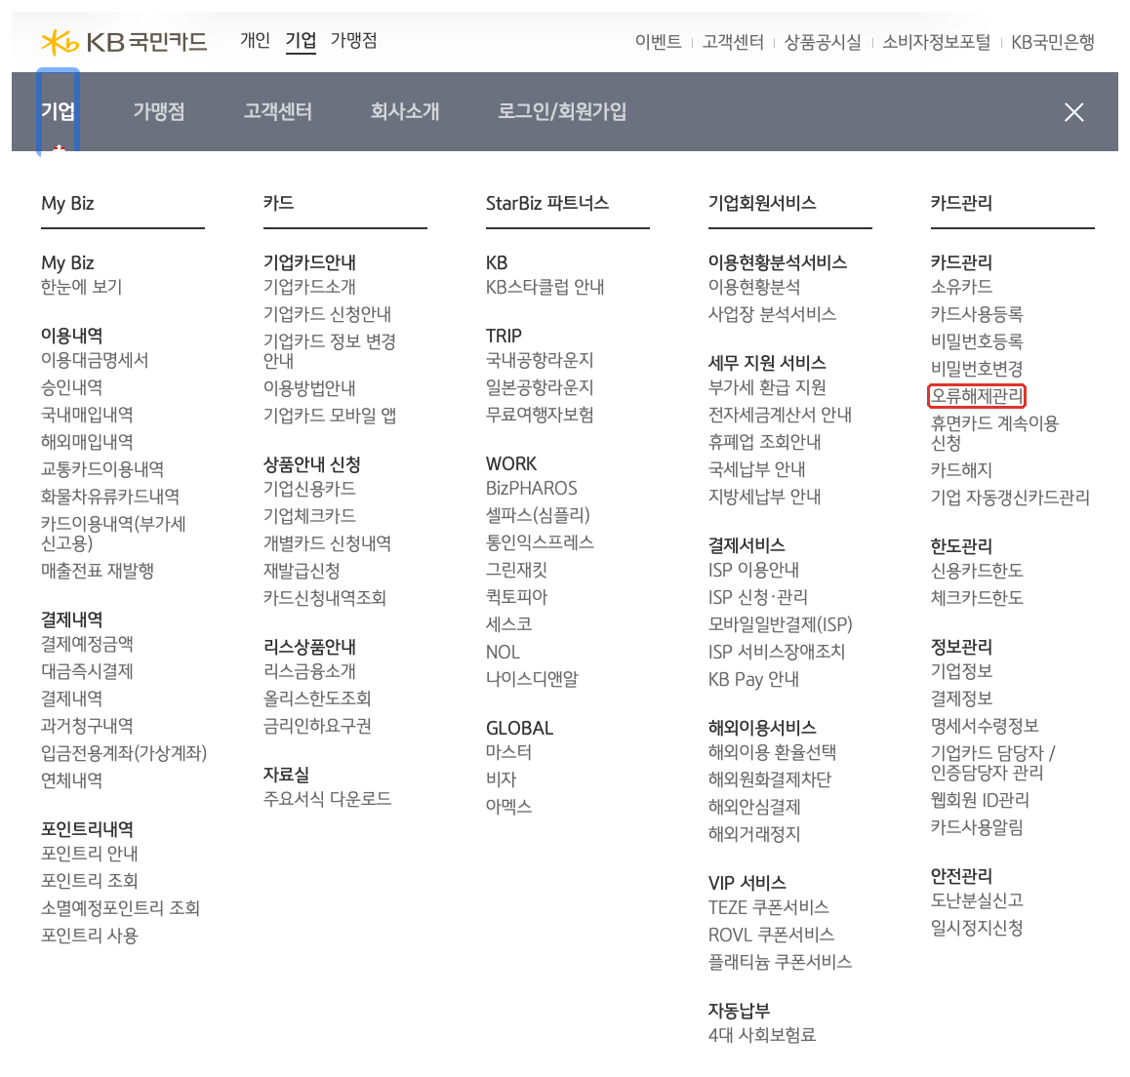Open 나이스디앤알
The width and height of the screenshot is (1130, 1077).
pos(532,679)
